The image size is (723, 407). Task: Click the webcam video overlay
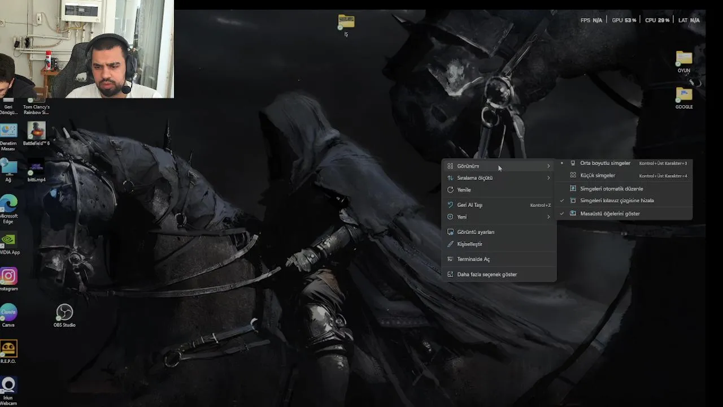(x=87, y=49)
